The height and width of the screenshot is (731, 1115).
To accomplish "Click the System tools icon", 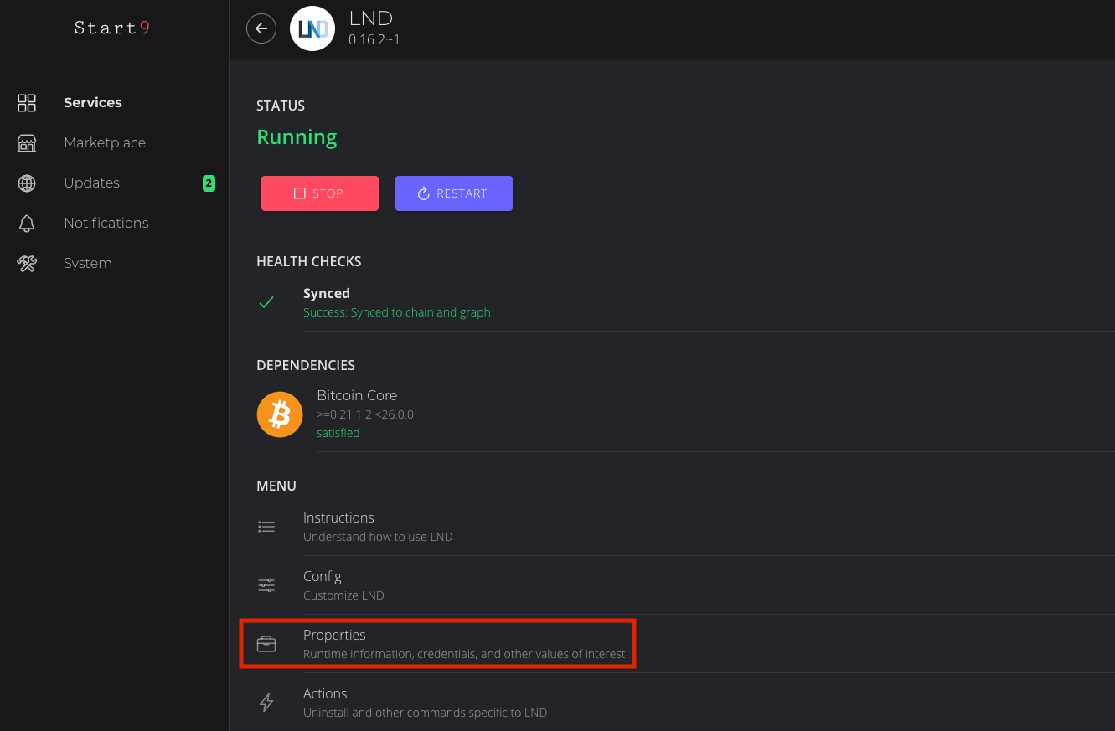I will click(27, 264).
